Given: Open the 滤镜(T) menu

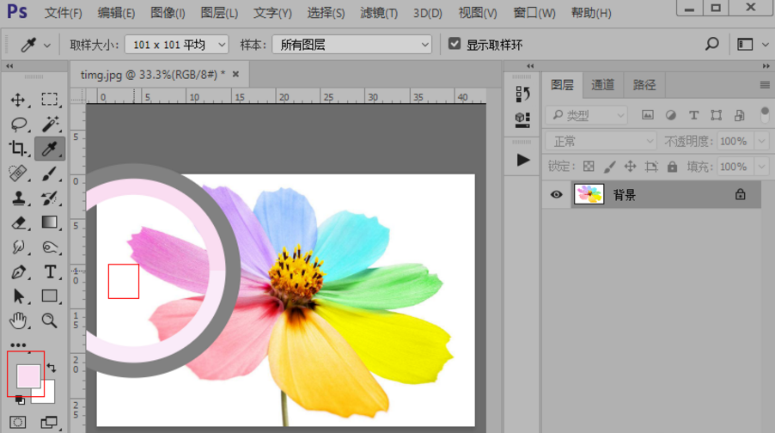Looking at the screenshot, I should 379,13.
